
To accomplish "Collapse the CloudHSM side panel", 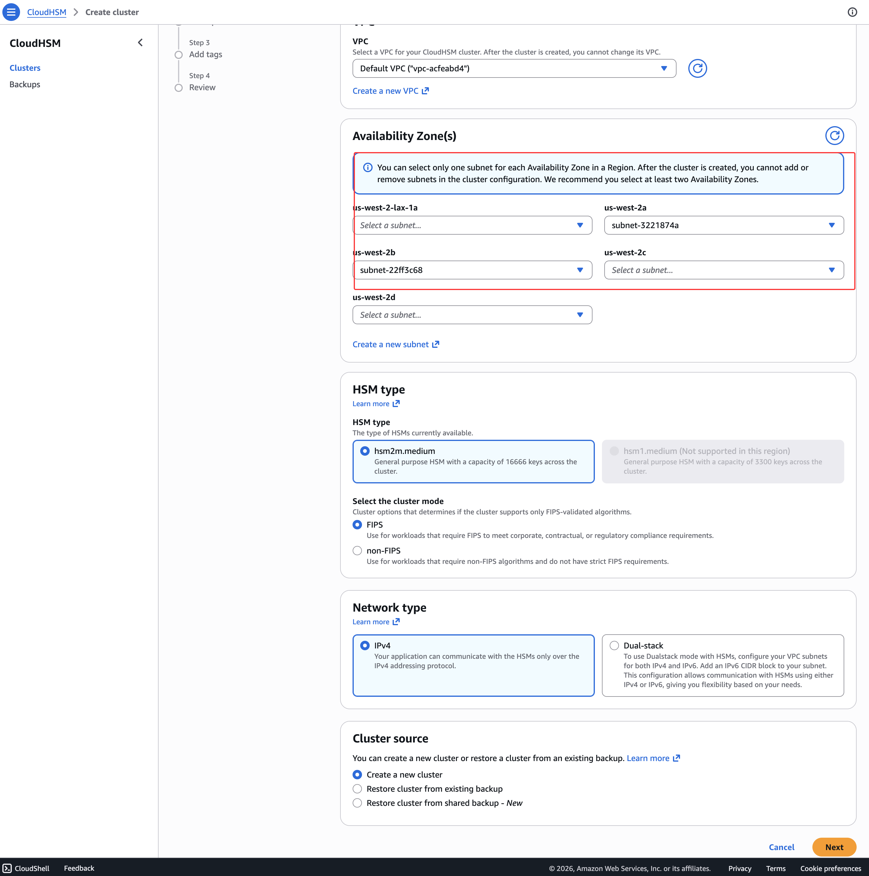I will point(140,43).
